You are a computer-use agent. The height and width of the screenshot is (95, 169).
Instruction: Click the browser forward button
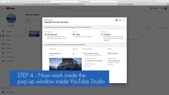pos(4,2)
